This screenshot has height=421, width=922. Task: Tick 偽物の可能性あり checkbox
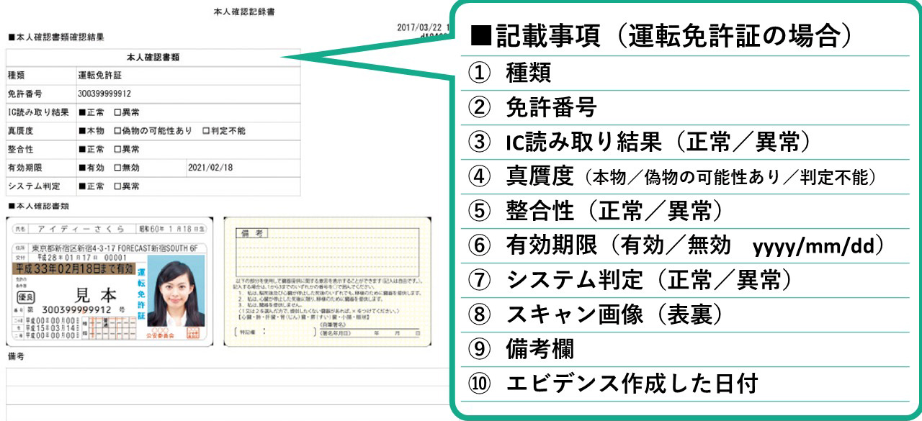tap(117, 131)
